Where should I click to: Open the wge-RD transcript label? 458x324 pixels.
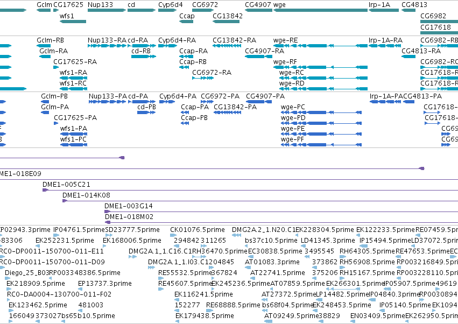click(x=292, y=83)
